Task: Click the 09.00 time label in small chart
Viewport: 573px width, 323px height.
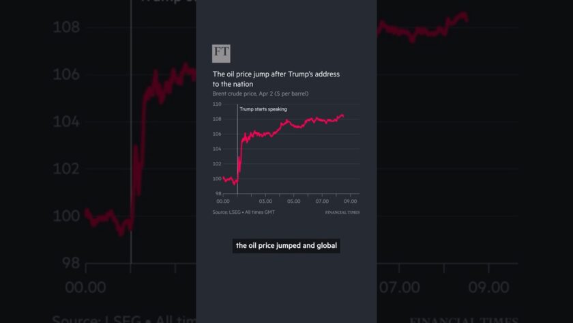Action: (350, 201)
